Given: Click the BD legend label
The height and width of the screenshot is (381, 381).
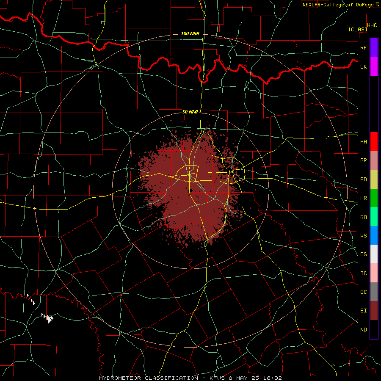Looking at the screenshot, I should click(363, 179).
